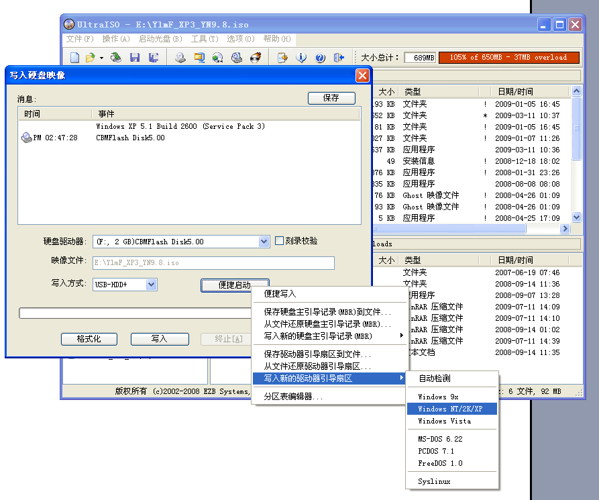599x500 pixels.
Task: Click the drive icon beside PM 02:47:28
Action: [26, 138]
